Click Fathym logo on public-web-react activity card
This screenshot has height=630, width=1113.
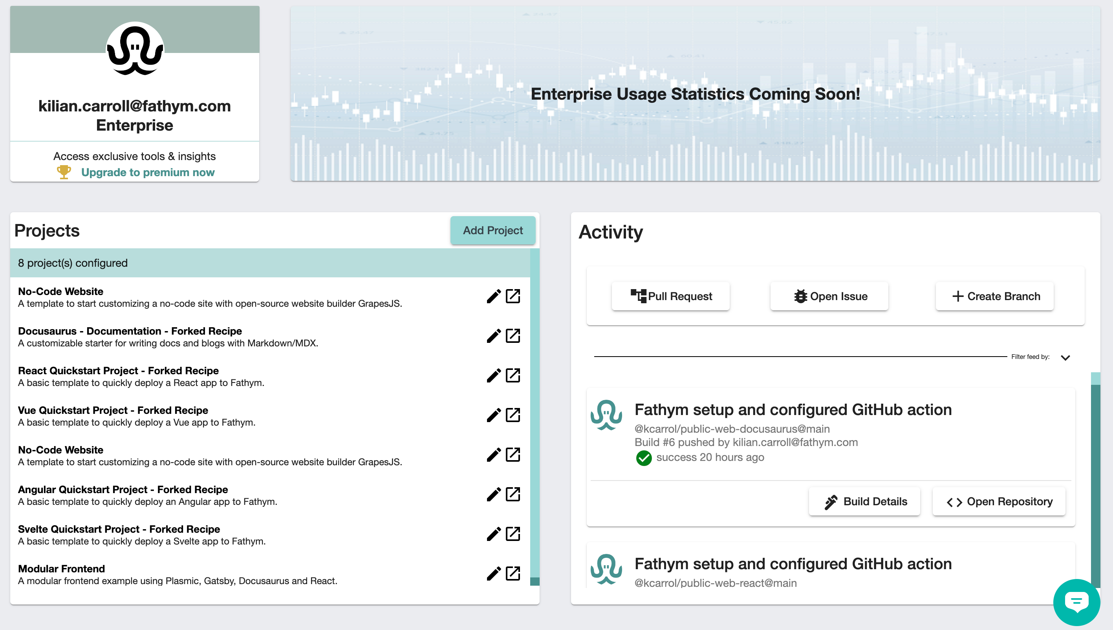coord(606,570)
